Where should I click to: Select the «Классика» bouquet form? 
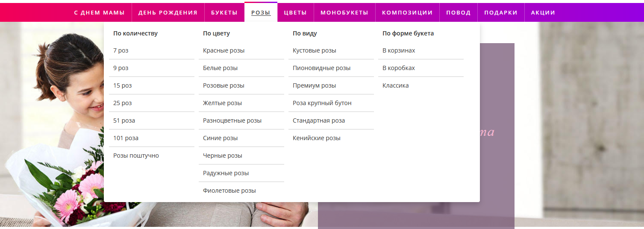tap(395, 85)
